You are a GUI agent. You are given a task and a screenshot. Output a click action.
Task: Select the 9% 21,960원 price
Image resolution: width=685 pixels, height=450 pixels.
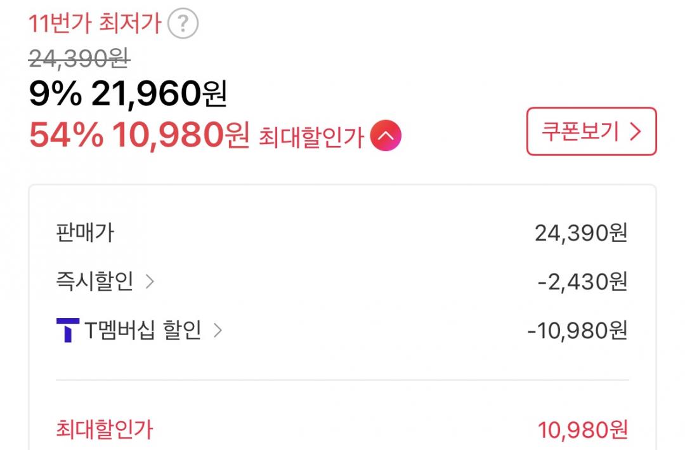click(x=127, y=95)
